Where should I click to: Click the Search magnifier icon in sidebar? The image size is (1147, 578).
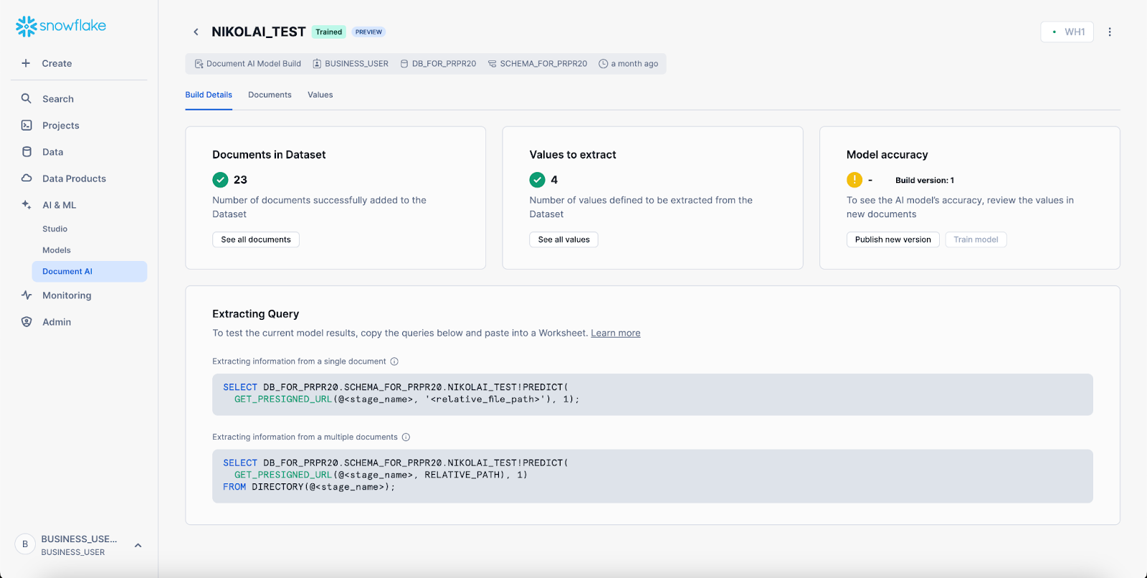27,99
